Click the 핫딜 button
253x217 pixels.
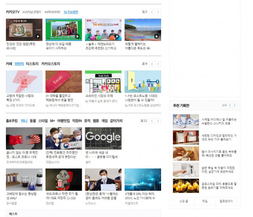(205, 201)
